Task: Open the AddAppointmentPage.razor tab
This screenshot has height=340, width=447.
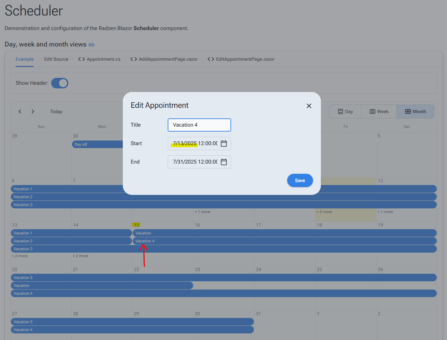Action: click(164, 59)
